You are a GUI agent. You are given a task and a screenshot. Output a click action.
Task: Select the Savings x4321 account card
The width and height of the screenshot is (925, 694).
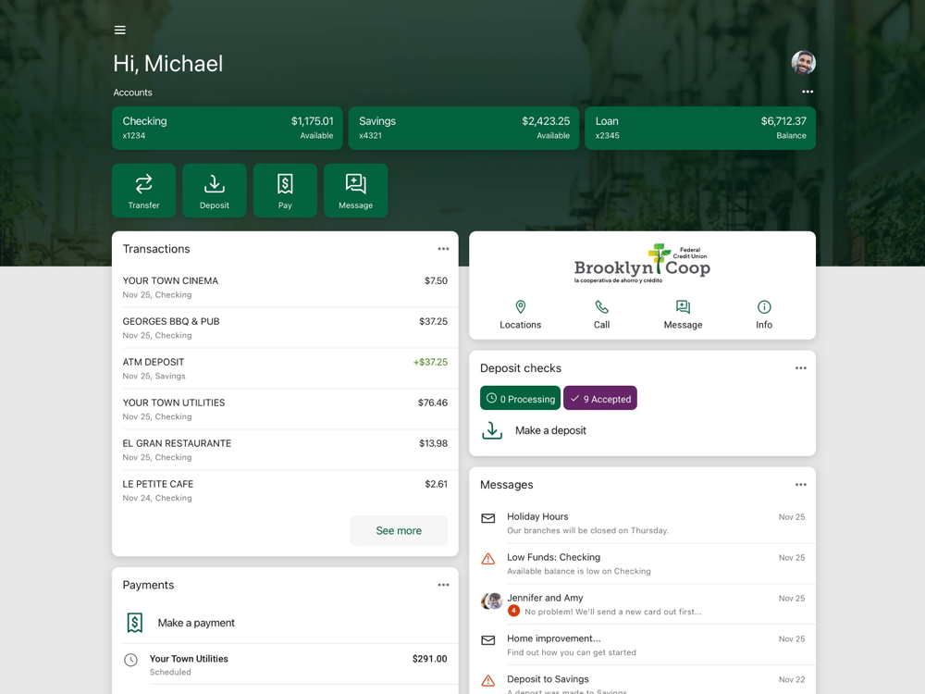(463, 128)
